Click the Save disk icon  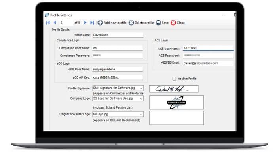pyautogui.click(x=158, y=23)
